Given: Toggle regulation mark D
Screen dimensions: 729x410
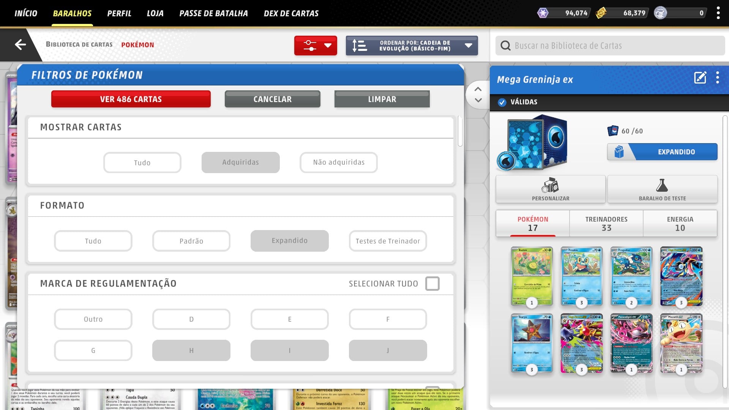Looking at the screenshot, I should click(191, 319).
